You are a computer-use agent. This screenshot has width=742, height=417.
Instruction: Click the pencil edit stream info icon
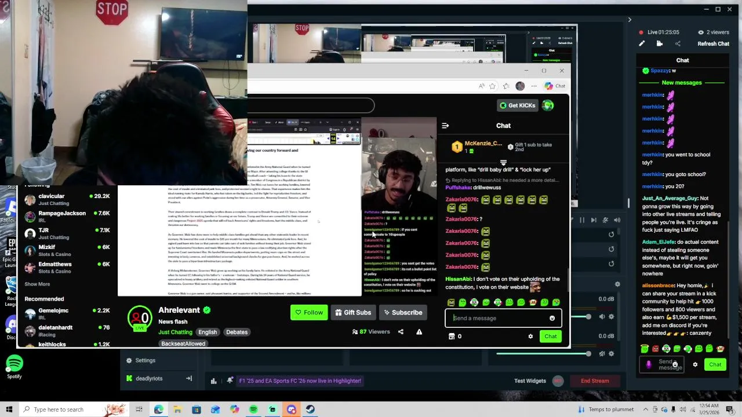click(x=642, y=43)
